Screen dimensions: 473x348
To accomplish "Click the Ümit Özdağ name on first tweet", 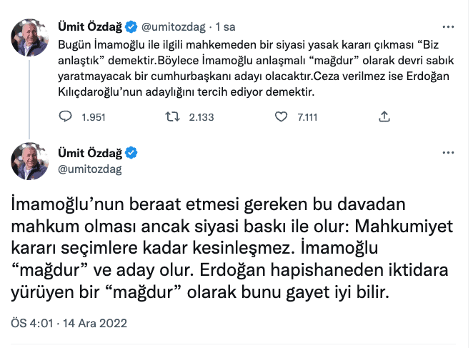I will point(90,28).
